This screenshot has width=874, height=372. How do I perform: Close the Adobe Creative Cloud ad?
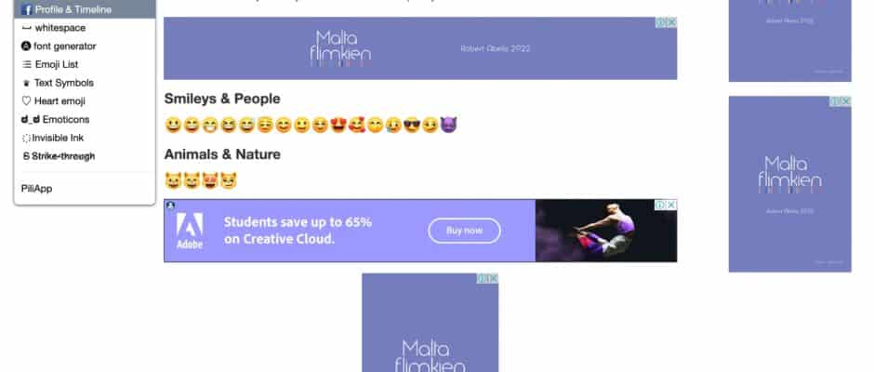coord(671,205)
